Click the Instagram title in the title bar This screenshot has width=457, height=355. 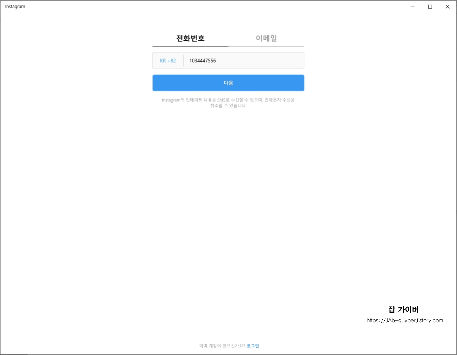click(15, 7)
